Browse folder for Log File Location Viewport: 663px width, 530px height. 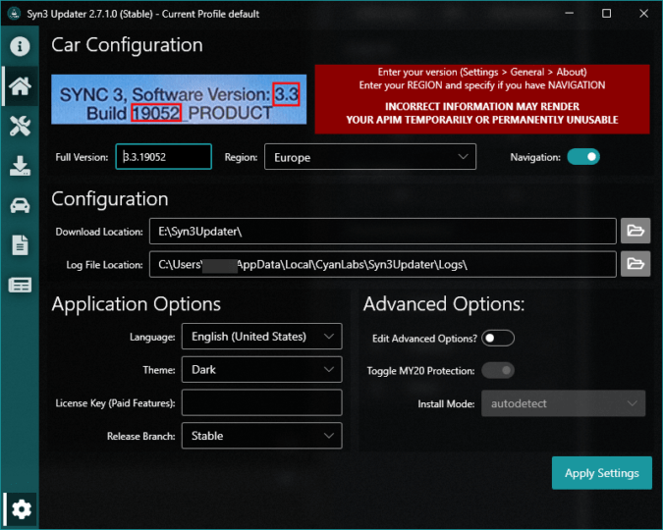point(635,264)
